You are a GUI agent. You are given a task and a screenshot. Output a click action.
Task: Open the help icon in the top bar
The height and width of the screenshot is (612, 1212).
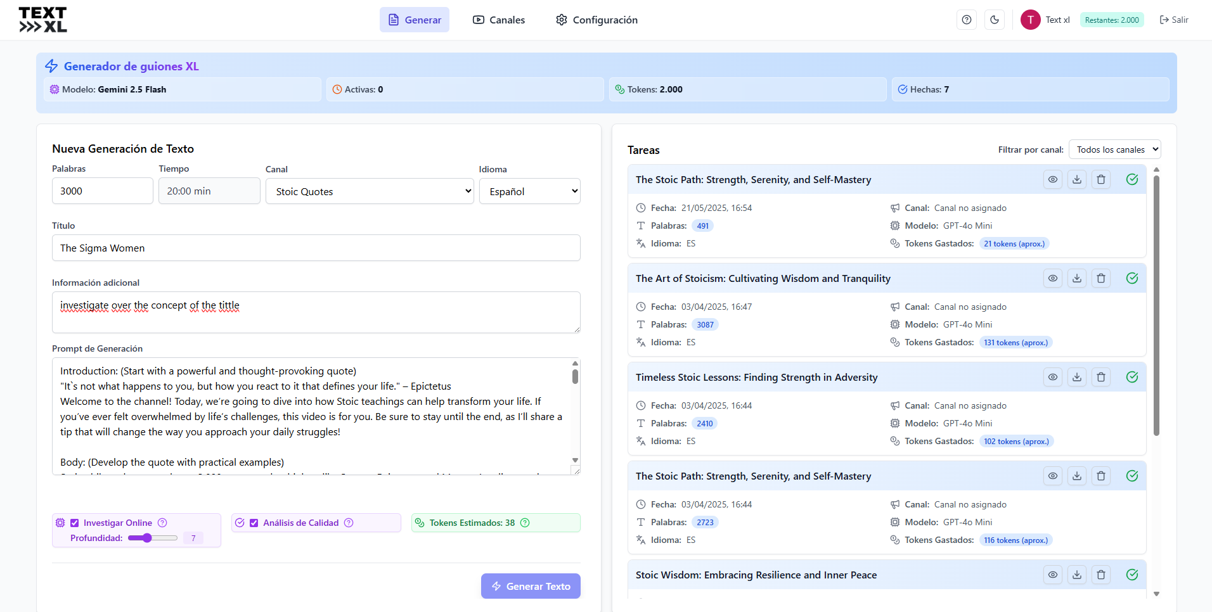[x=966, y=20]
